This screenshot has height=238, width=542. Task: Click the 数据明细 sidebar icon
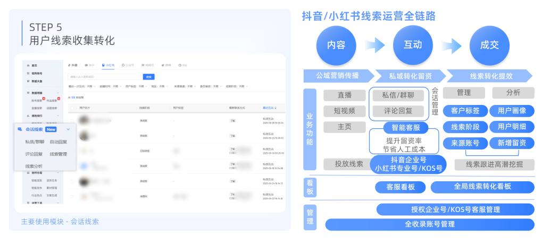(28, 93)
